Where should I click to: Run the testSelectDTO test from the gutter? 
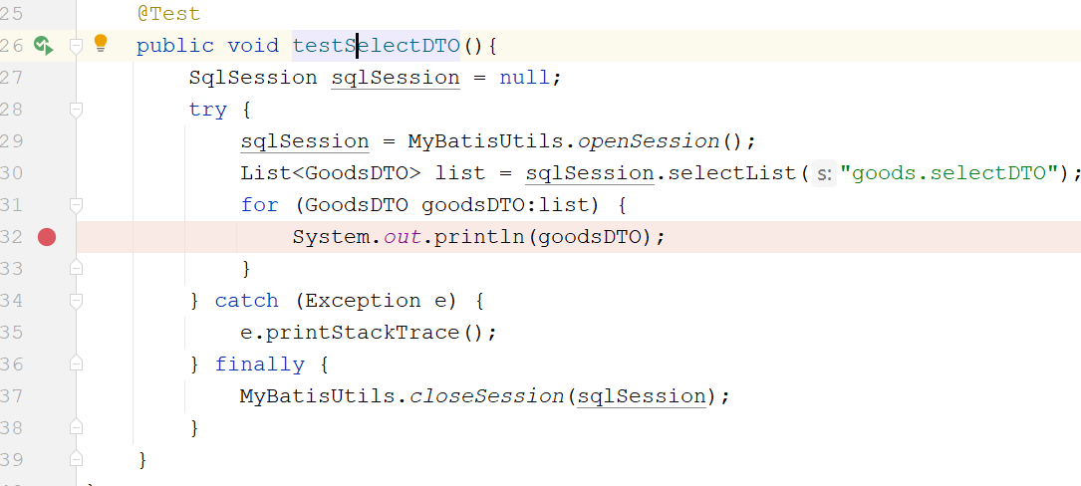coord(43,45)
